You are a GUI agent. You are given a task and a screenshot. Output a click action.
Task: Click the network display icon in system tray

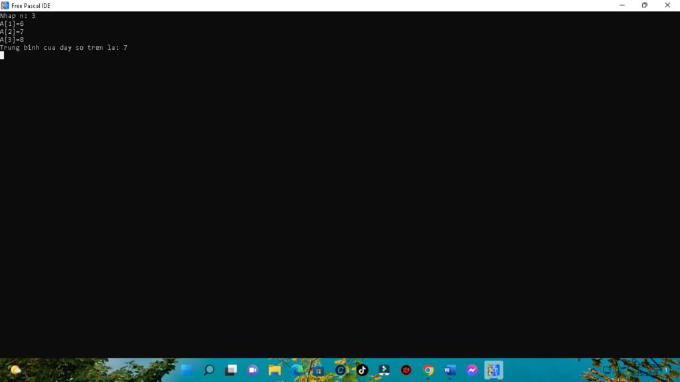point(607,370)
